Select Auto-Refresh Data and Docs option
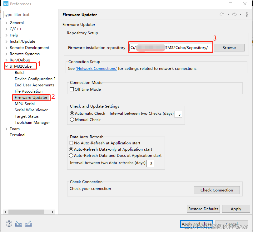Viewport: 253px width, 232px height. click(x=71, y=156)
